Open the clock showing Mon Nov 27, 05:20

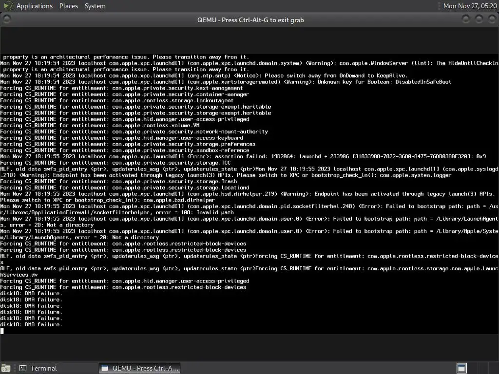pos(470,6)
